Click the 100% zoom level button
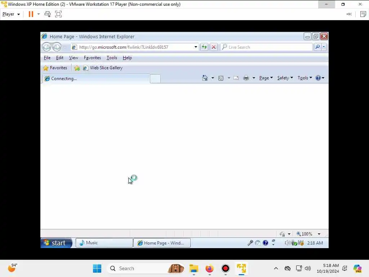The height and width of the screenshot is (277, 369). coord(304,234)
